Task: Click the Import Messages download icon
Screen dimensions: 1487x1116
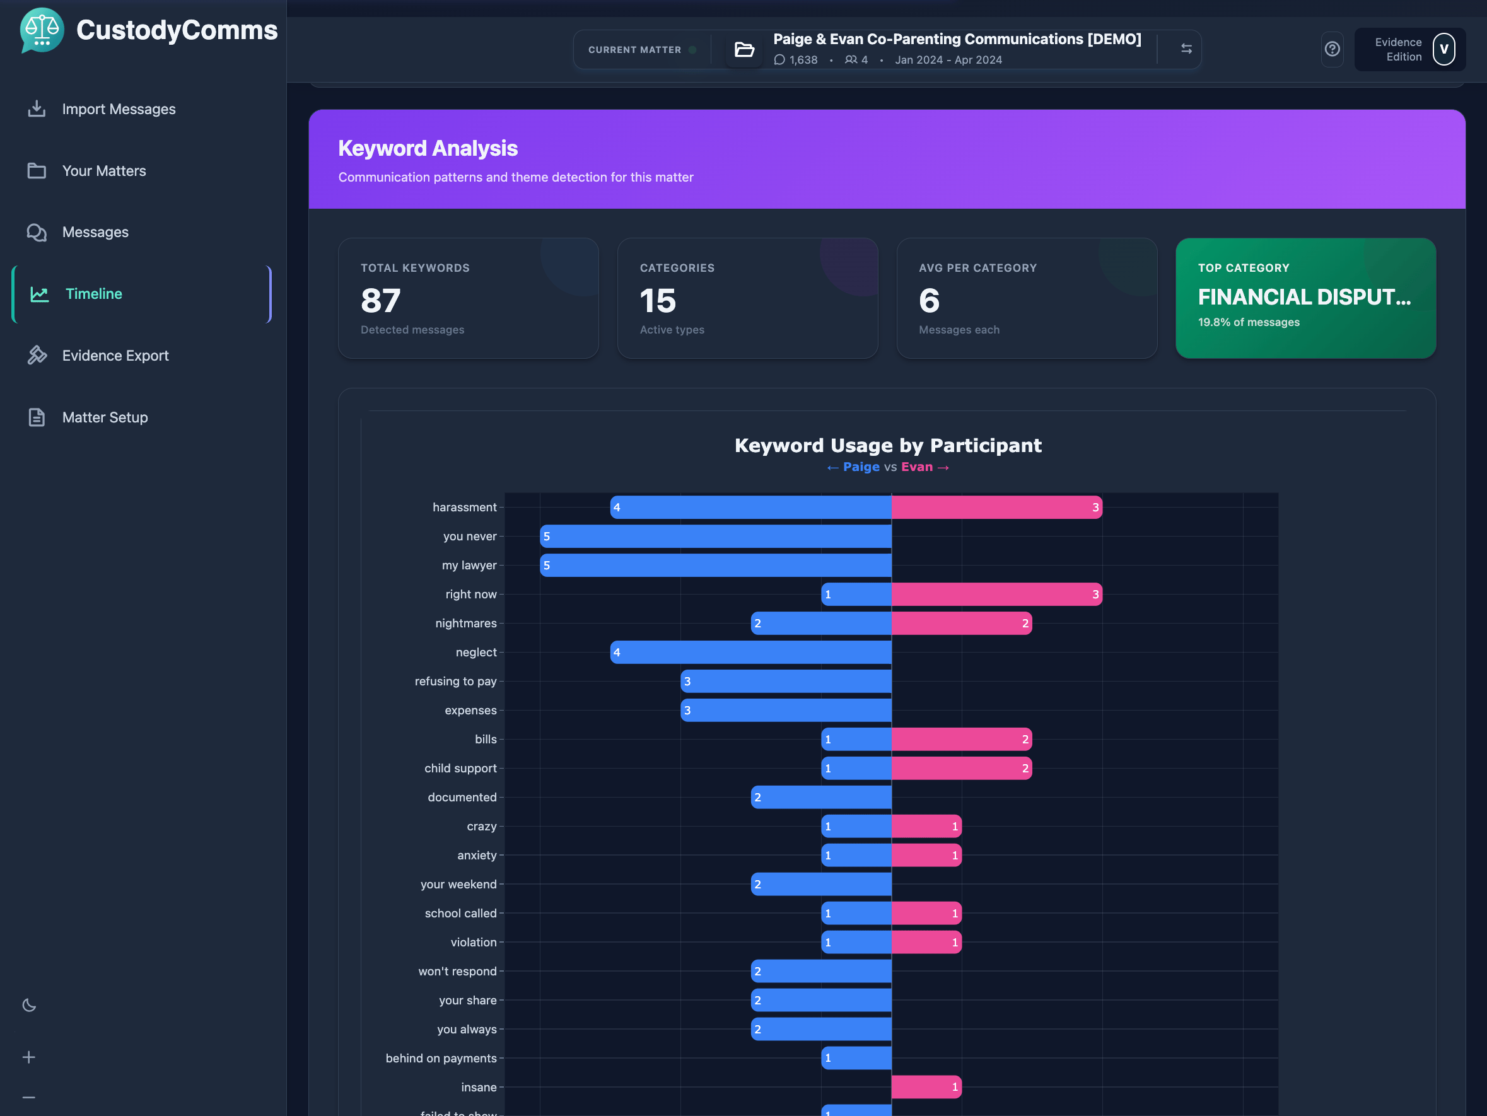Action: (x=37, y=109)
